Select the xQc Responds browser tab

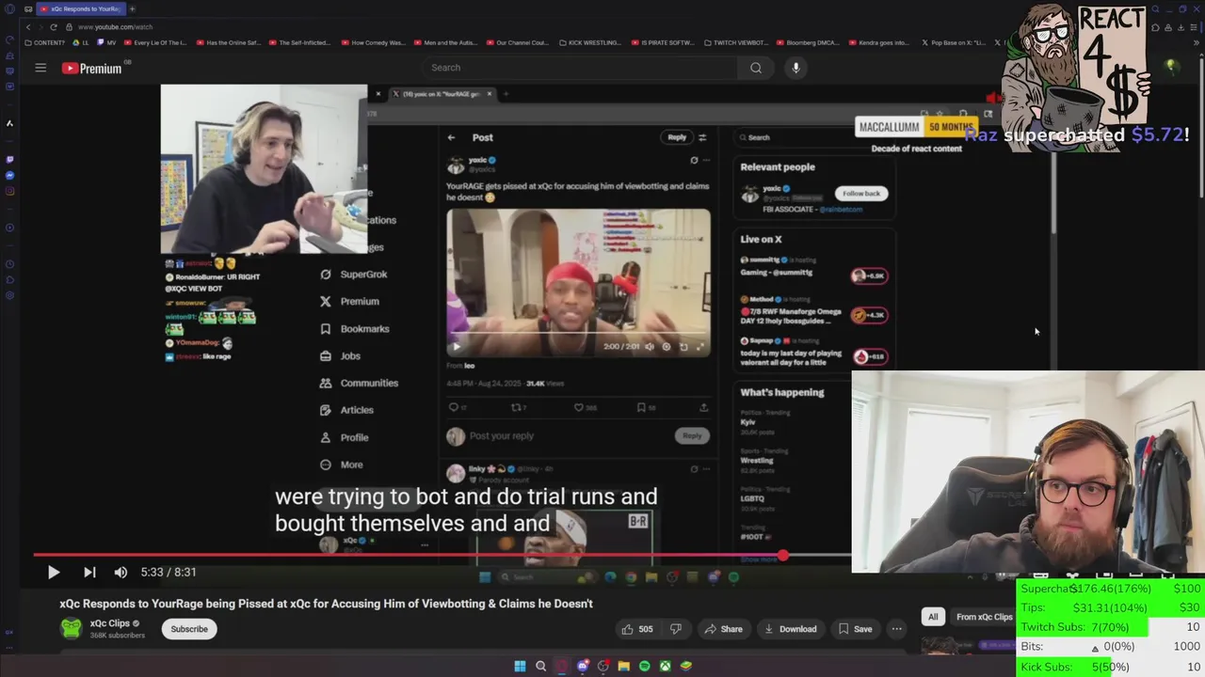[80, 8]
